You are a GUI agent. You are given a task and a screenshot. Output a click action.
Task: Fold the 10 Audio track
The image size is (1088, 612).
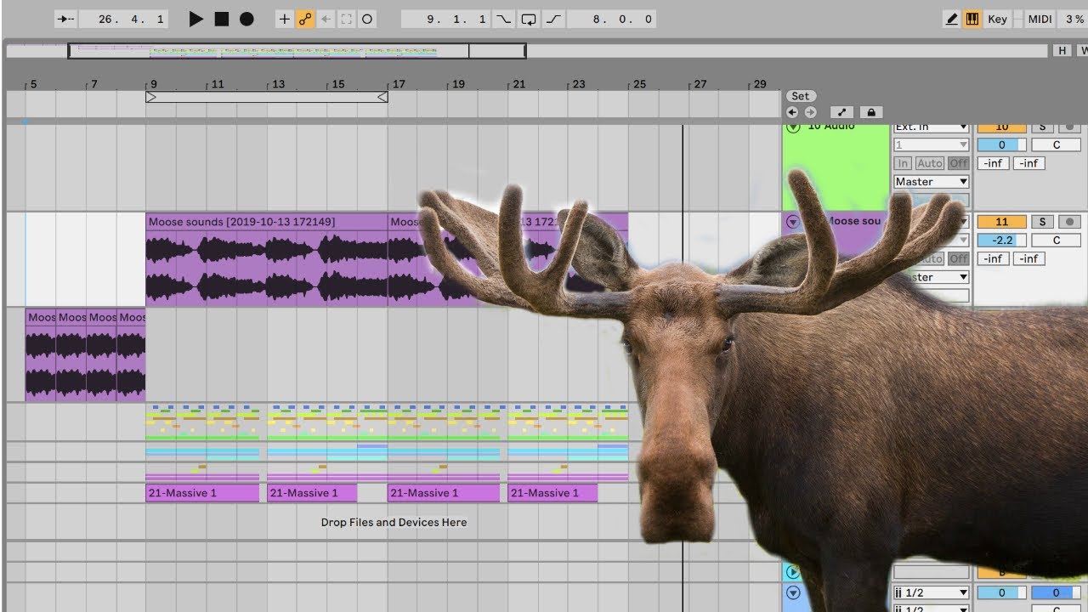click(x=794, y=127)
